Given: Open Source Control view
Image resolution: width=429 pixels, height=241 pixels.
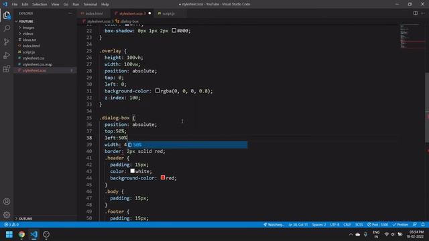Looking at the screenshot, I should pyautogui.click(x=7, y=42).
